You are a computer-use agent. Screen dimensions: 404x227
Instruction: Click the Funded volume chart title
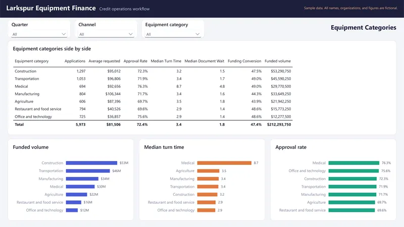click(31, 147)
